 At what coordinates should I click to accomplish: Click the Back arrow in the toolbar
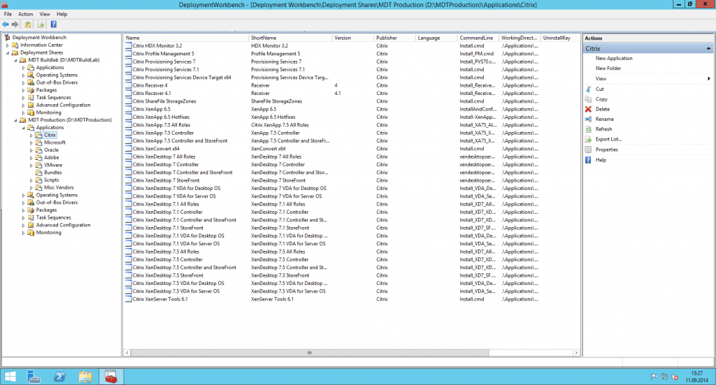[x=6, y=24]
